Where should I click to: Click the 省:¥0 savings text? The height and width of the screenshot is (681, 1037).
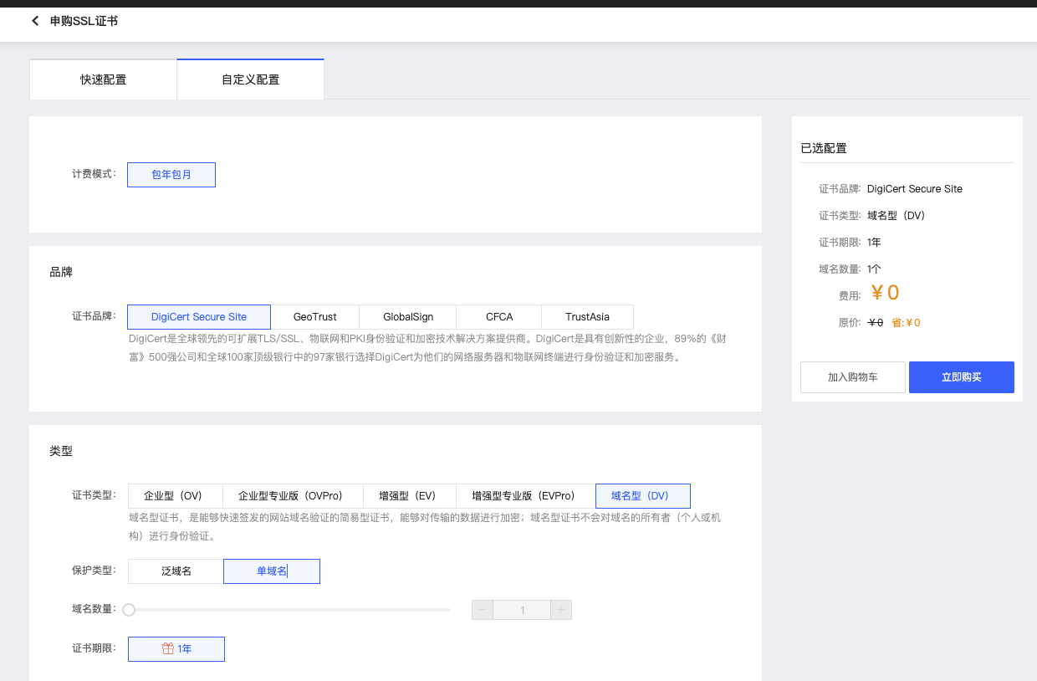tap(906, 323)
